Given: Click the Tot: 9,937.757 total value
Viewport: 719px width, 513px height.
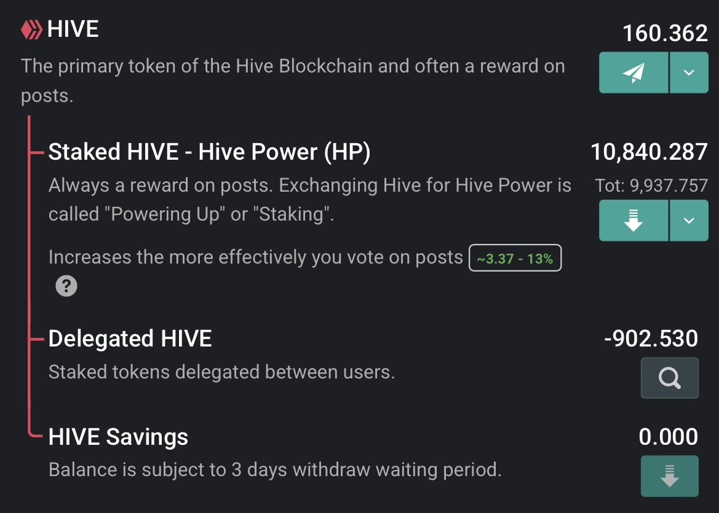Looking at the screenshot, I should (x=651, y=186).
